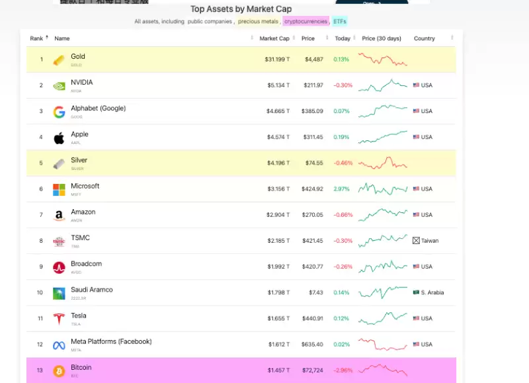Click the Saudi Aramco logo icon

click(59, 294)
